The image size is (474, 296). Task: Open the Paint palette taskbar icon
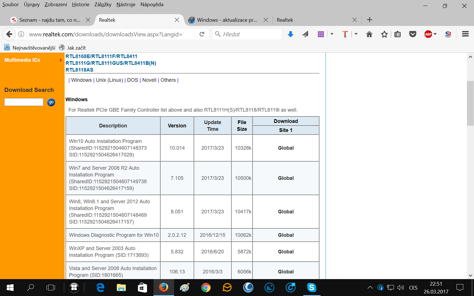coord(185,288)
